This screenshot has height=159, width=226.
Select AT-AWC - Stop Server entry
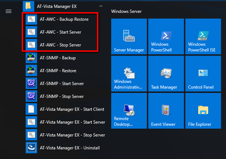tap(61, 45)
